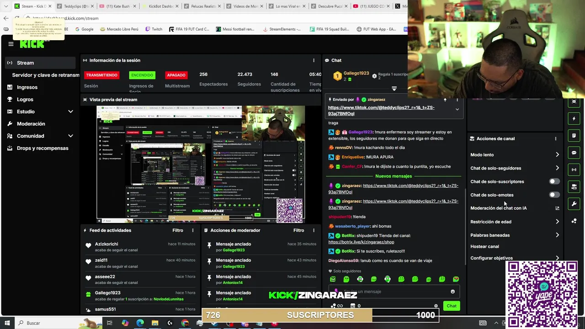The height and width of the screenshot is (329, 585).
Task: Click the green Chat send button
Action: (452, 306)
